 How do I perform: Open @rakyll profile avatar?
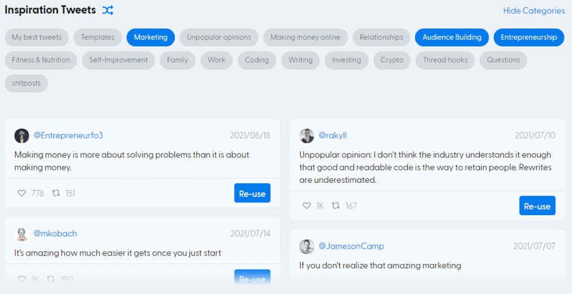point(307,136)
